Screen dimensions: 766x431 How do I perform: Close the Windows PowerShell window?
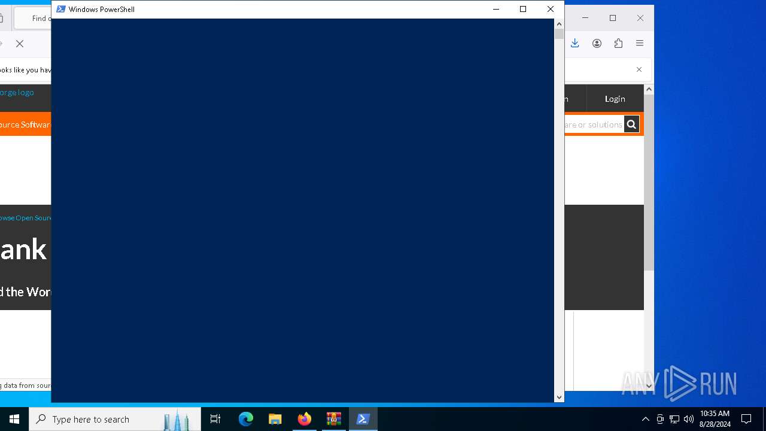point(551,9)
